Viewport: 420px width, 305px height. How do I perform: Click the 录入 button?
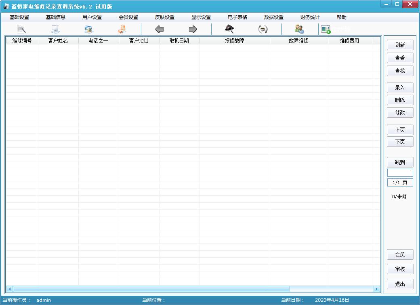[x=400, y=88]
